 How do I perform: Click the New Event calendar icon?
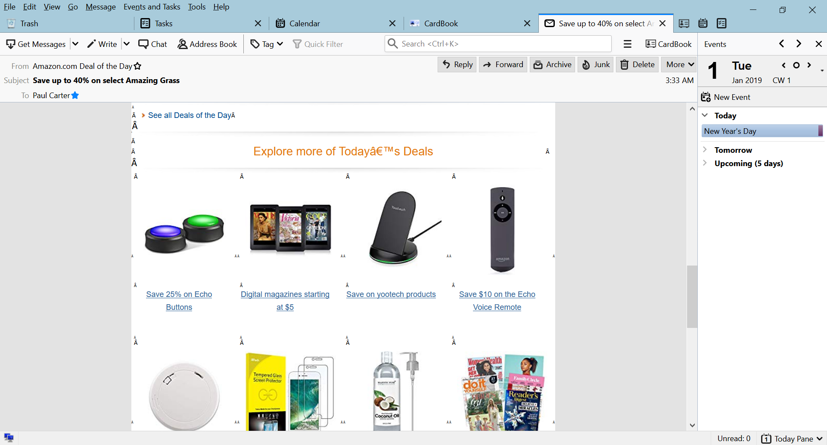(x=706, y=97)
